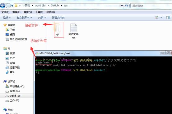Expand the address bar history dropdown
Image resolution: width=172 pixels, height=114 pixels.
pos(122,6)
